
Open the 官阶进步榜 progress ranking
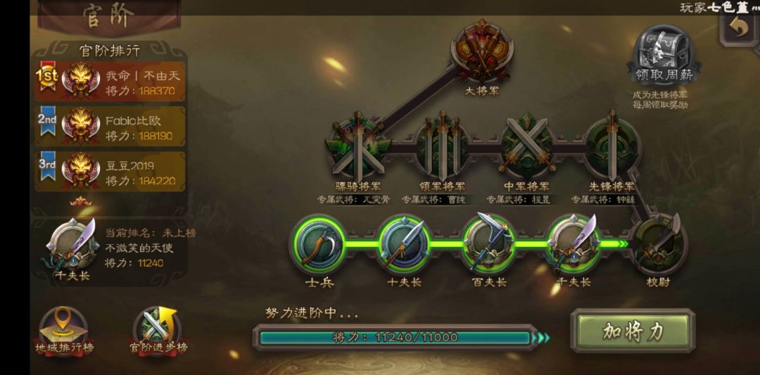[158, 331]
